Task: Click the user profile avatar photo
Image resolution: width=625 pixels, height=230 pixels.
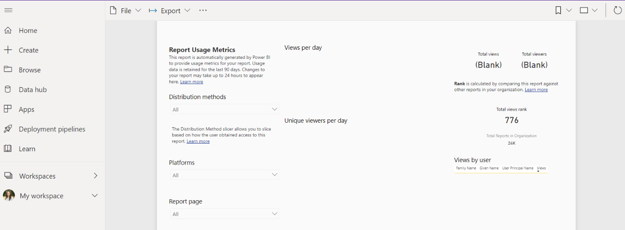Action: (x=9, y=196)
